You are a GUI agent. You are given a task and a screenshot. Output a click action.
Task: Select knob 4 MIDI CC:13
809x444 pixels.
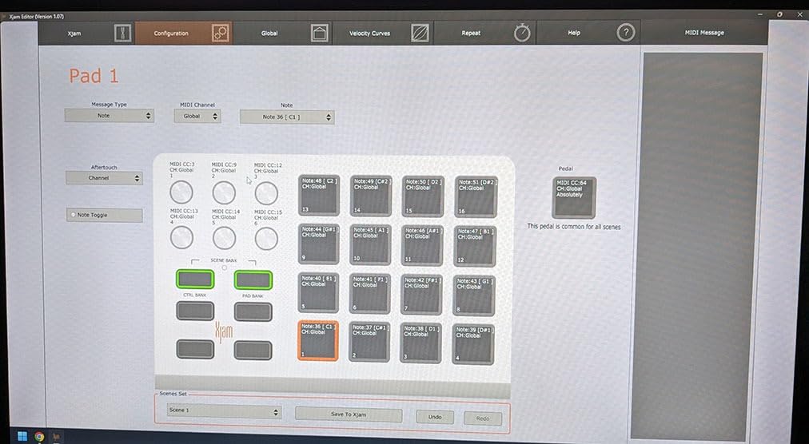coord(181,238)
